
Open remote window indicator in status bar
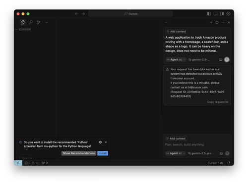pyautogui.click(x=18, y=163)
